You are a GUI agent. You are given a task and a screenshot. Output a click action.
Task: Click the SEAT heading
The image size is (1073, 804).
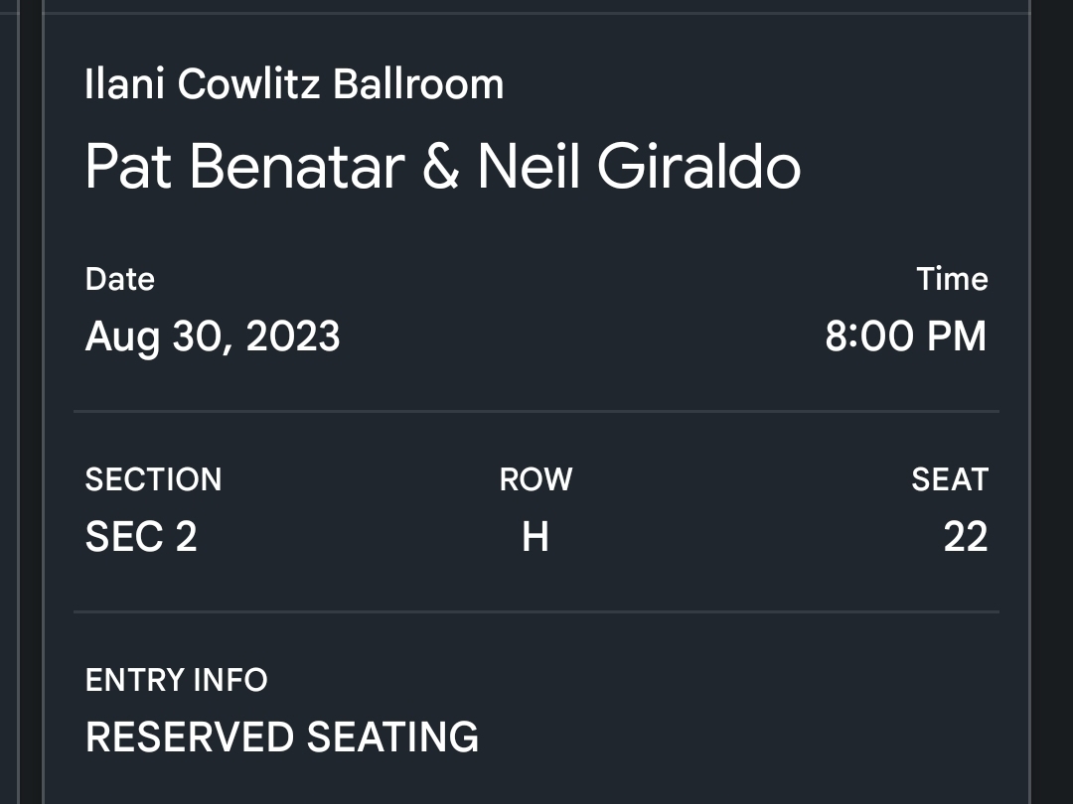(950, 479)
